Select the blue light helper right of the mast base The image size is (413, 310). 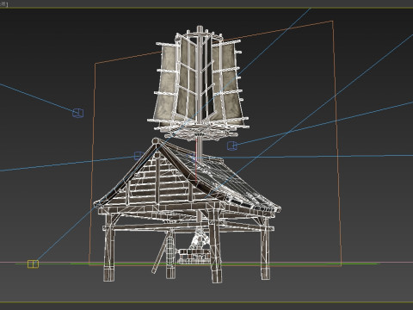pos(232,146)
